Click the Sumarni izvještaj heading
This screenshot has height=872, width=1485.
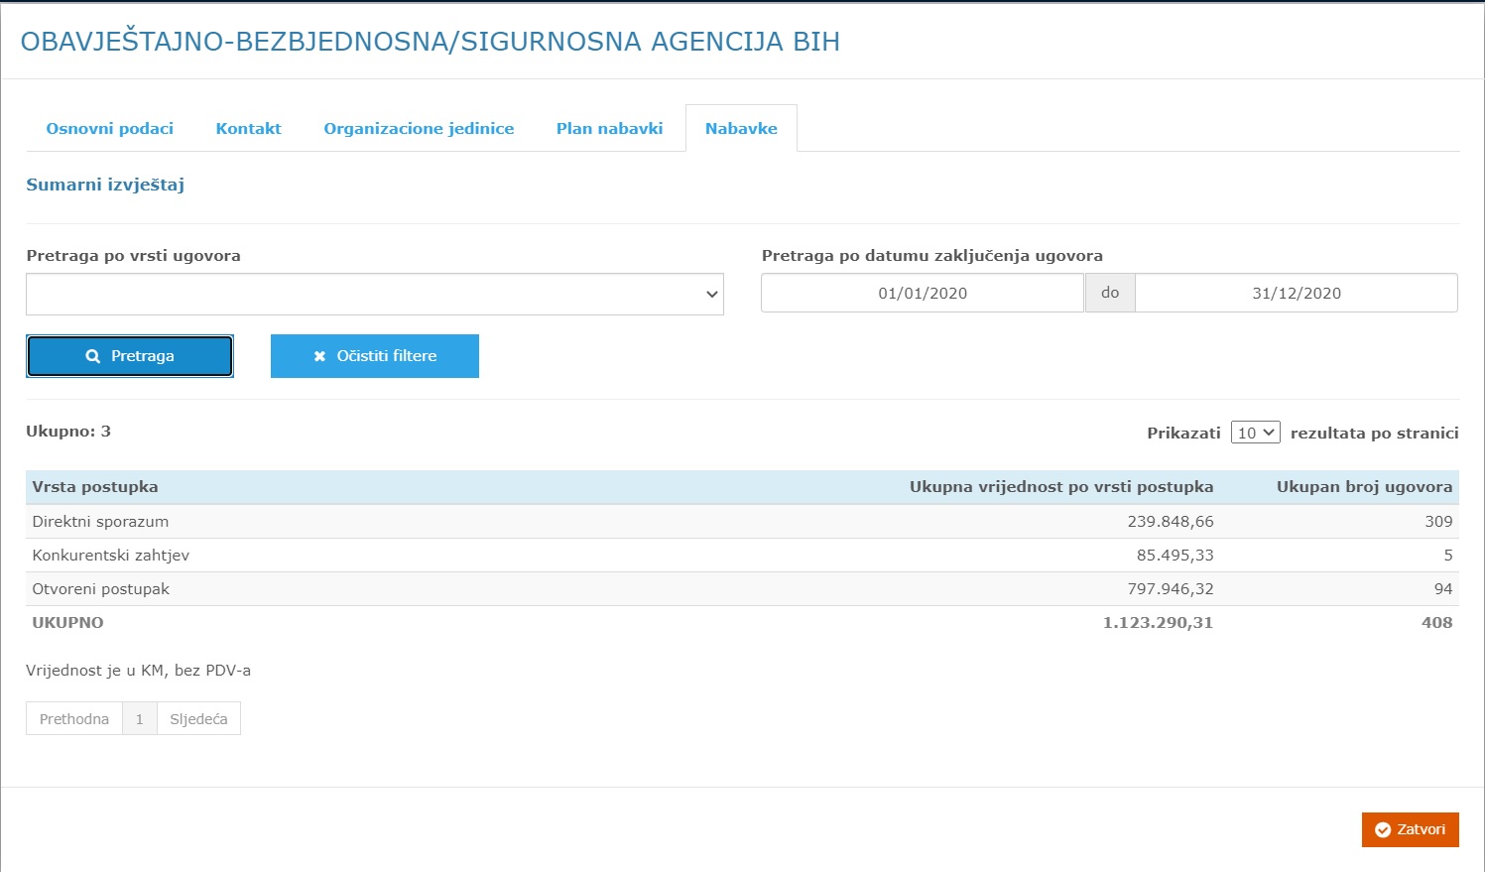(x=105, y=185)
